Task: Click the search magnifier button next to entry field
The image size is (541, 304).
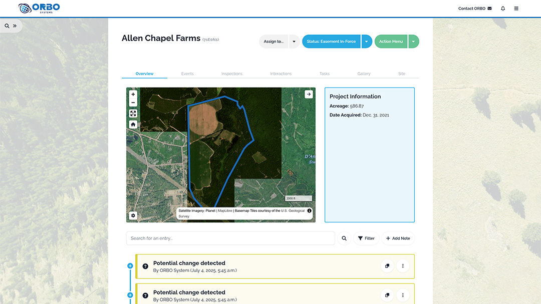Action: point(344,238)
